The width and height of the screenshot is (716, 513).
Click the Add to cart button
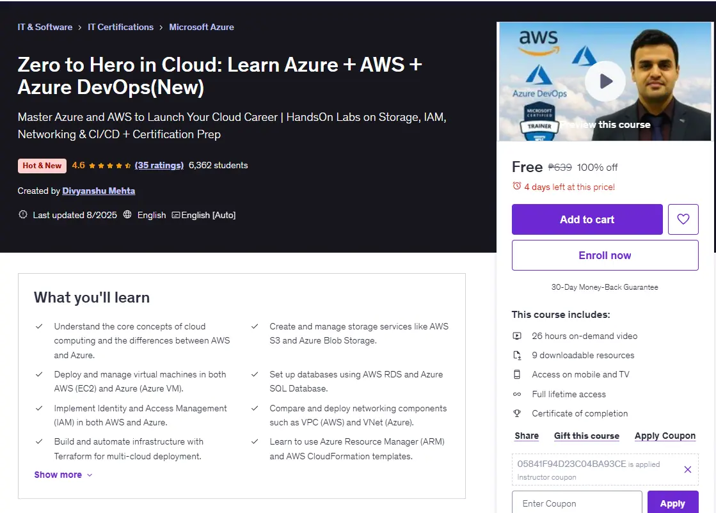tap(587, 219)
